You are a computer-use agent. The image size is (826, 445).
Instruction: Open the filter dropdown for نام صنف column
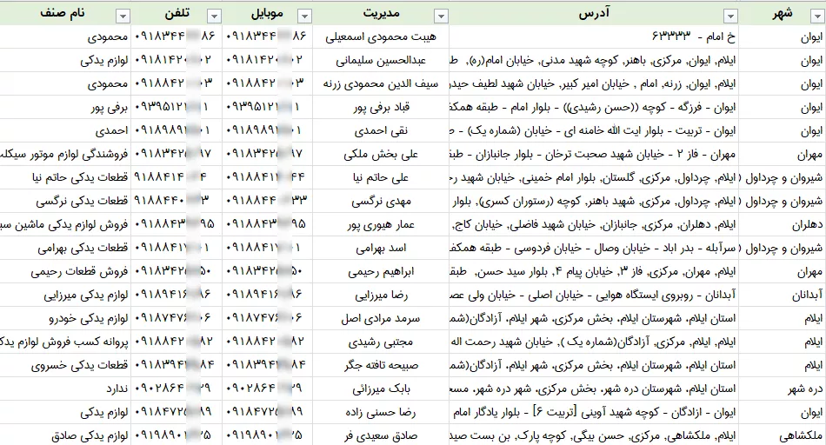[x=123, y=17]
